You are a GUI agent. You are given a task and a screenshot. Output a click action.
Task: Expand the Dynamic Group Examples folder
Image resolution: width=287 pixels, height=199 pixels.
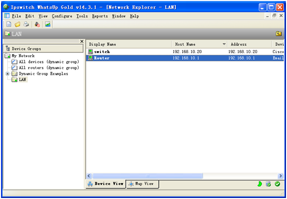point(8,74)
